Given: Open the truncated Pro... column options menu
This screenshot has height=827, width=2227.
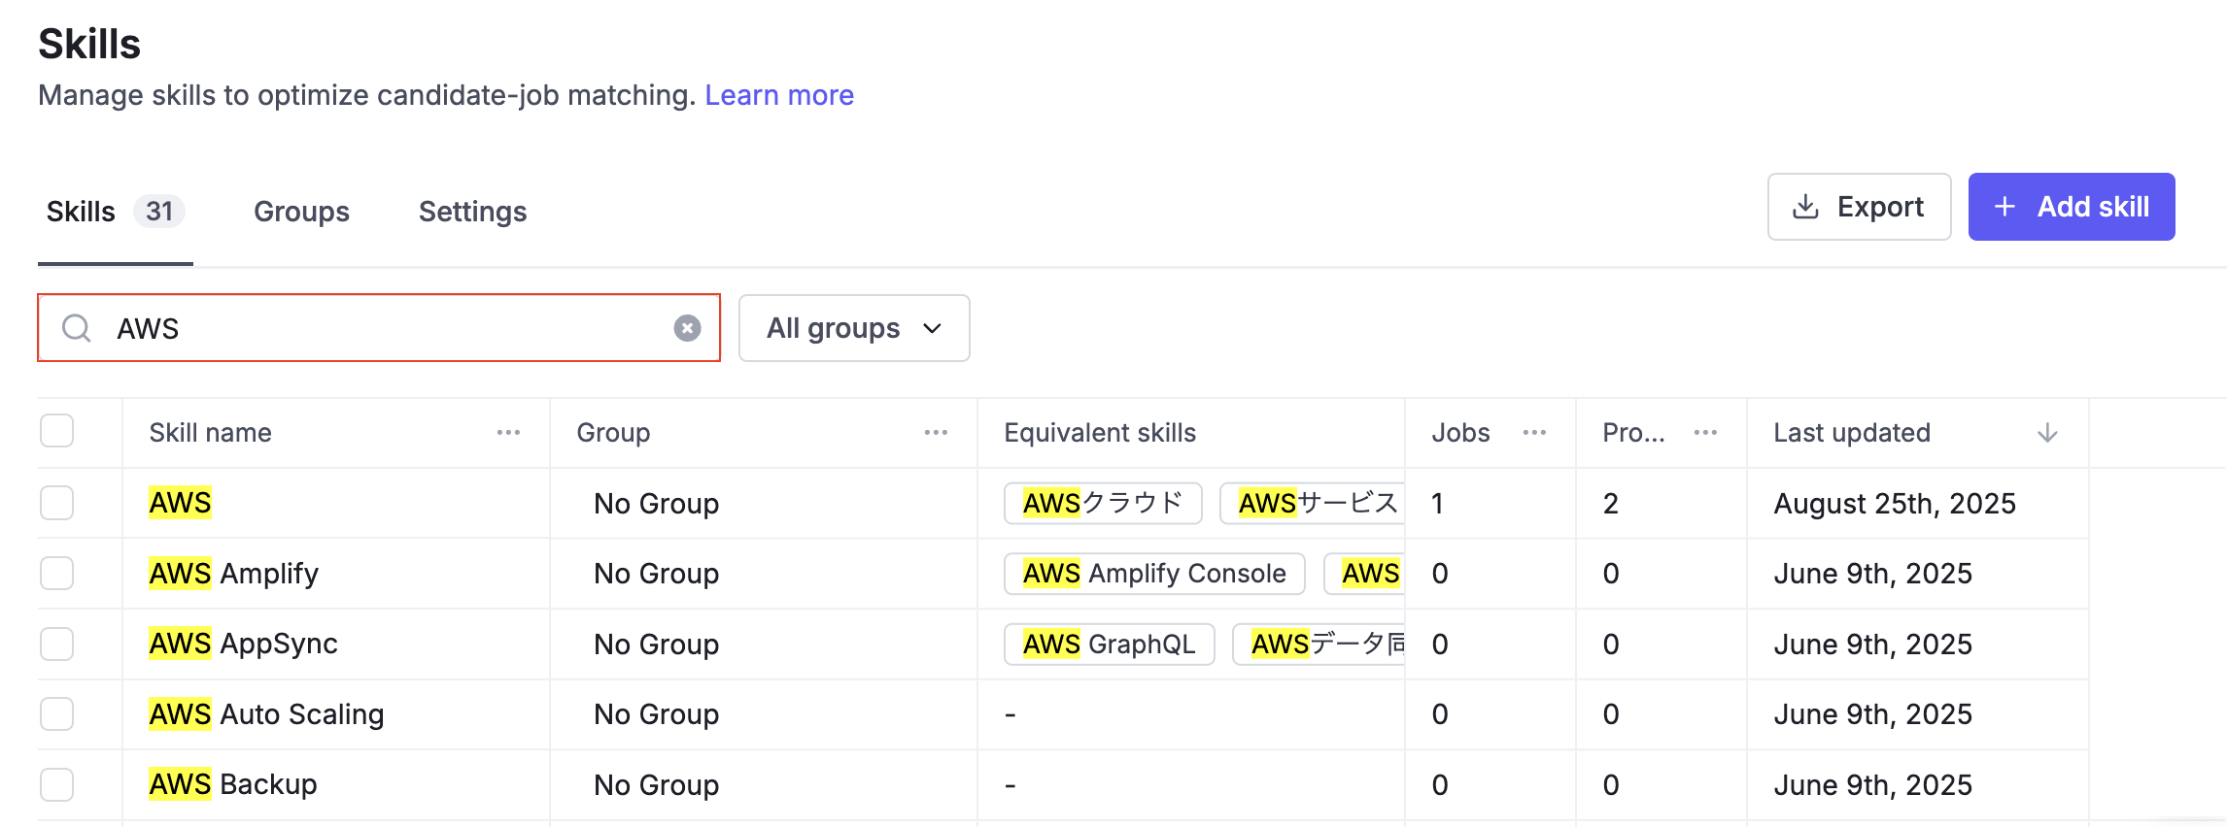Looking at the screenshot, I should [x=1705, y=433].
